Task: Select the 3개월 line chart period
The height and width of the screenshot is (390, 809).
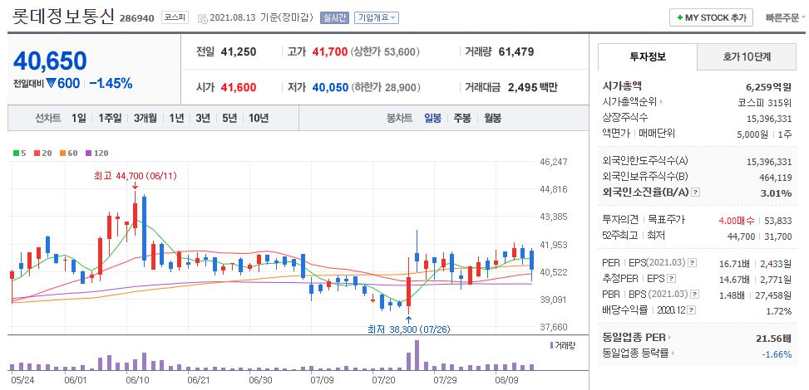Action: click(x=145, y=118)
